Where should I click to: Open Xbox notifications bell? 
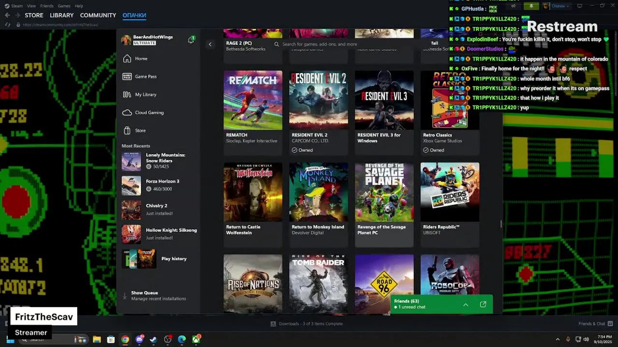point(191,40)
